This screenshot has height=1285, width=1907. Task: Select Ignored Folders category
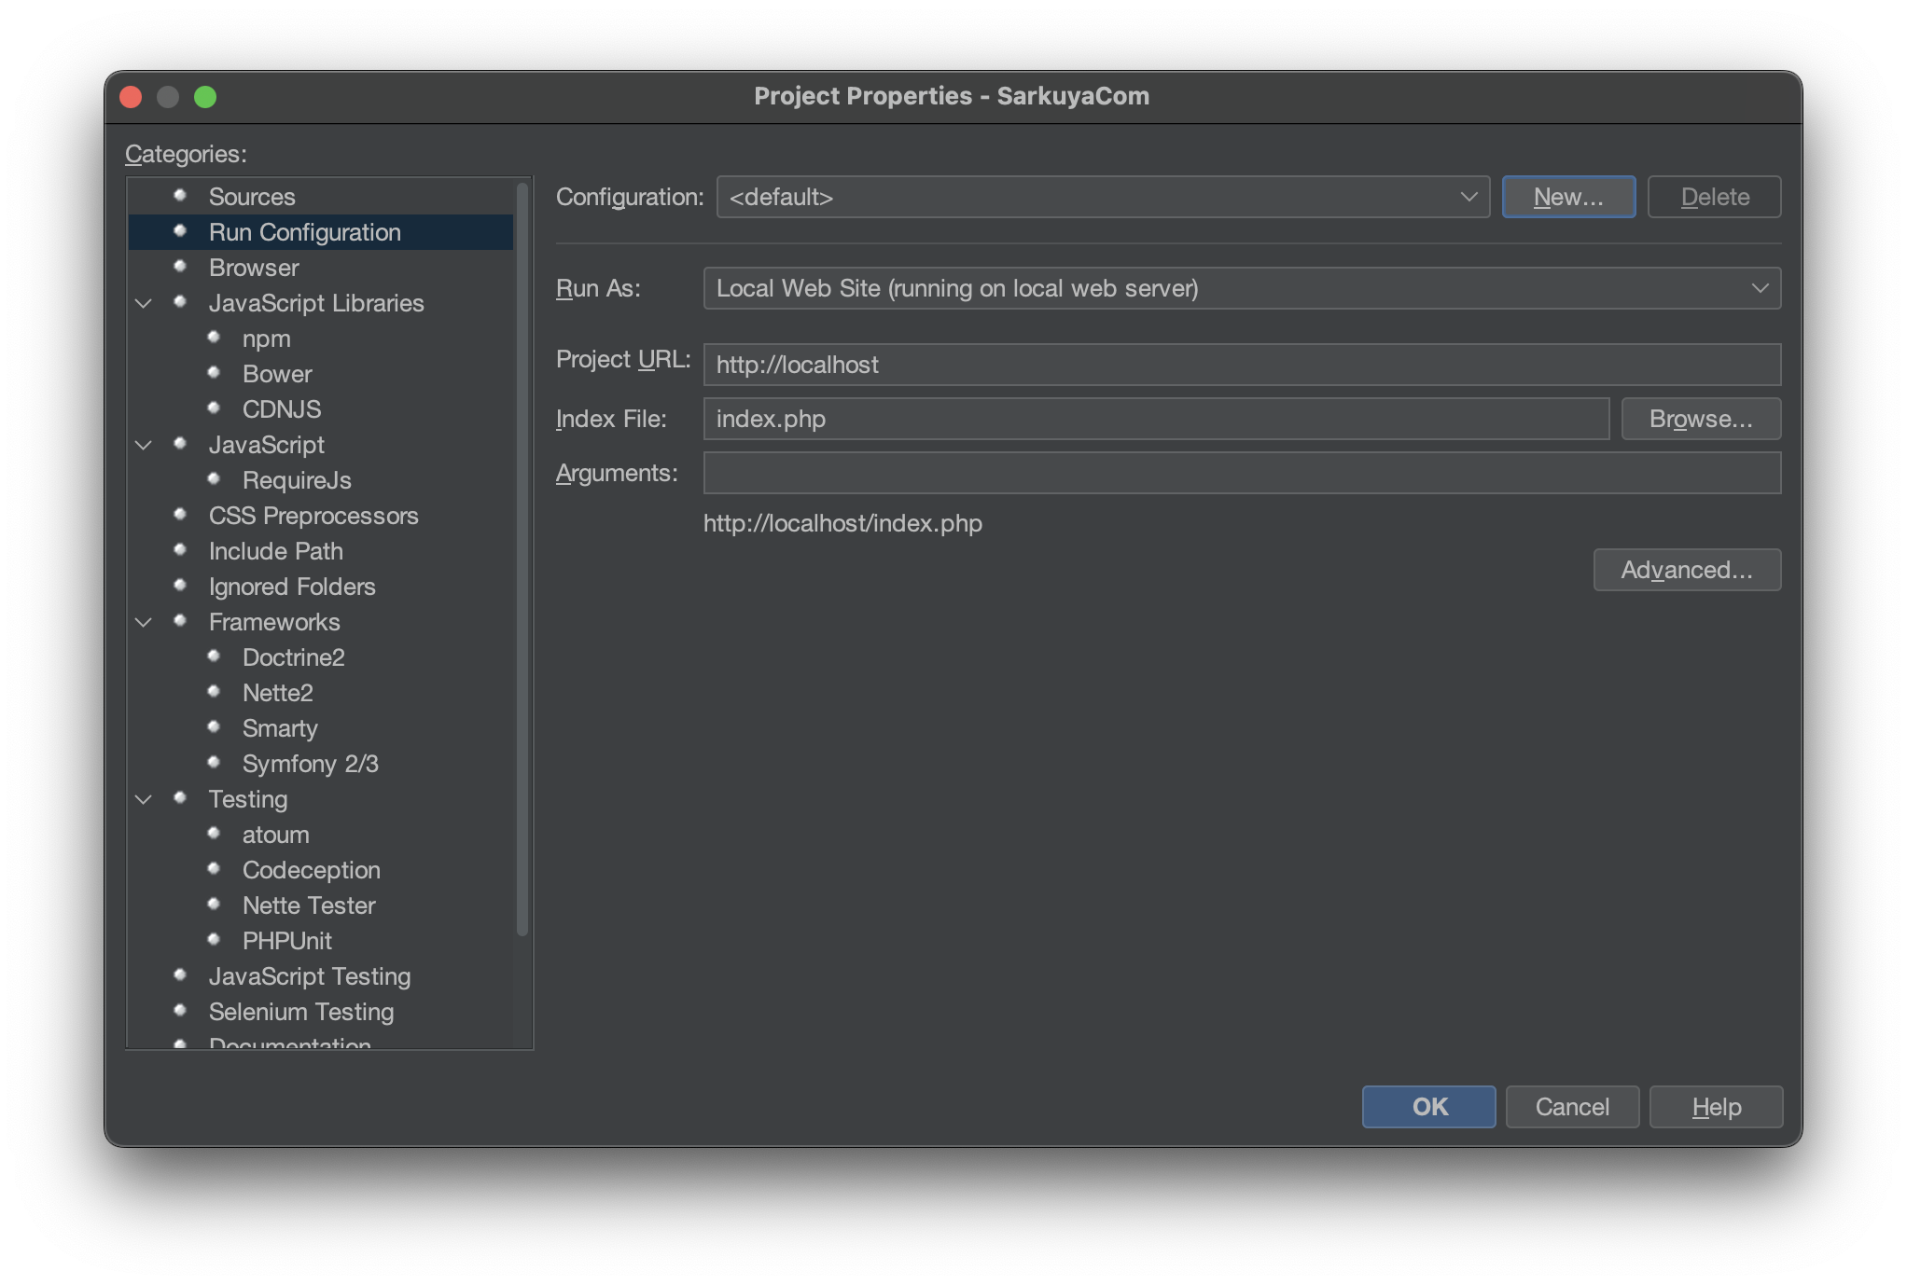coord(292,587)
